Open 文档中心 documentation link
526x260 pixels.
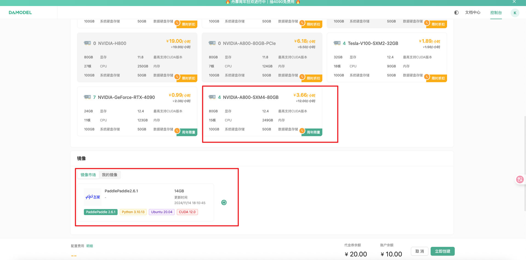point(473,13)
